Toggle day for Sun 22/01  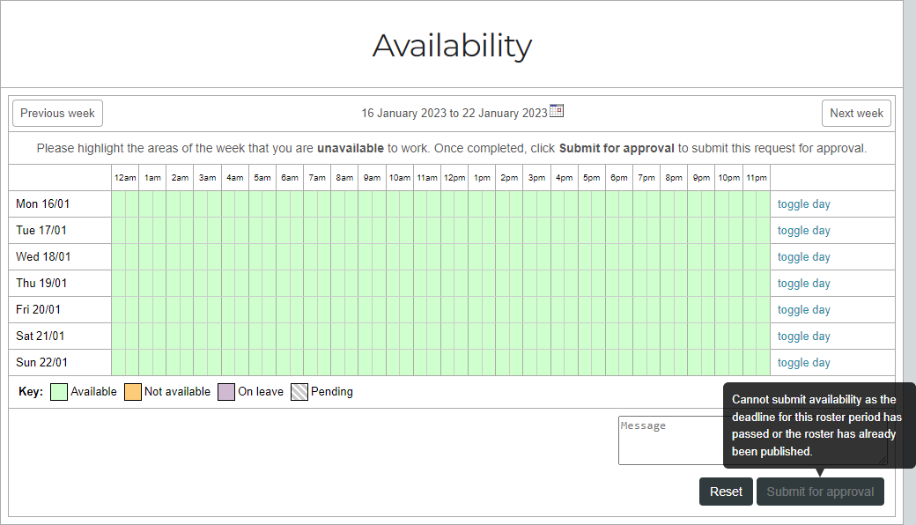pos(803,363)
